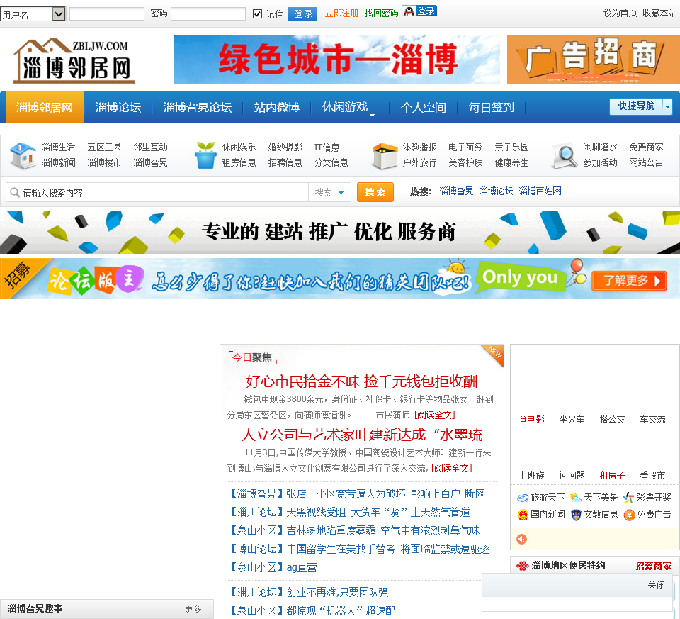The height and width of the screenshot is (619, 680).
Task: Open the 租房信息 category link
Action: pyautogui.click(x=239, y=162)
